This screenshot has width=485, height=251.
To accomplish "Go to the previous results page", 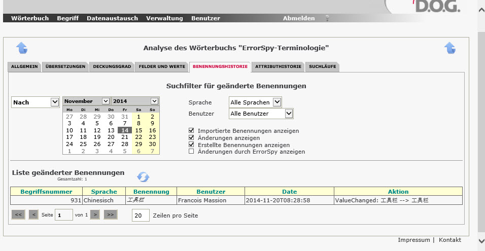I will (33, 215).
